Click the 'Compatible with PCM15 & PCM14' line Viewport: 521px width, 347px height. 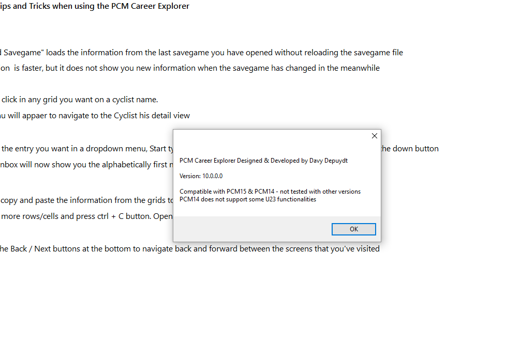270,192
